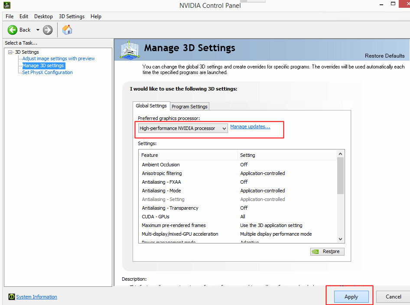The width and height of the screenshot is (410, 305).
Task: Click the green Back arrow icon
Action: 12,30
